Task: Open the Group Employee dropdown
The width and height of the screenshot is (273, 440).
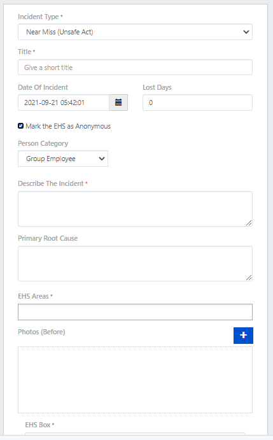Action: pyautogui.click(x=63, y=159)
